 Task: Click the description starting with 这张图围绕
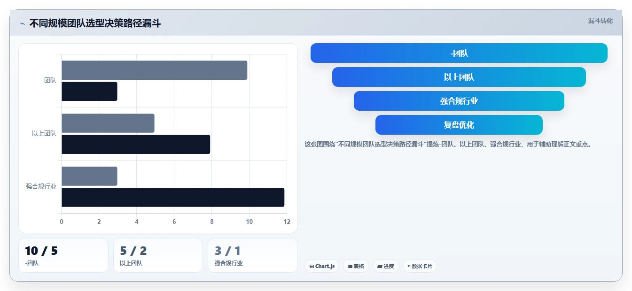(448, 144)
